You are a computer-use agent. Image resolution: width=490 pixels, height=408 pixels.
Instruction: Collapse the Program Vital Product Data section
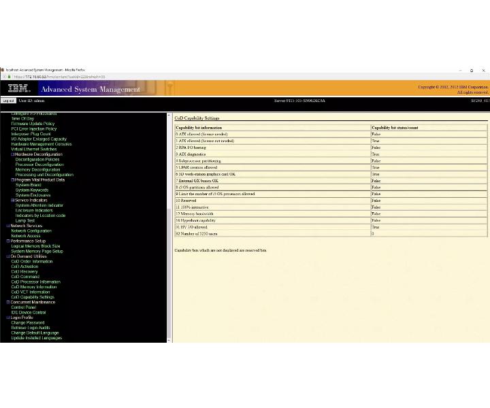click(13, 180)
